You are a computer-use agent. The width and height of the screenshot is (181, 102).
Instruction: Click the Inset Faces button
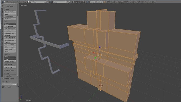pos(10,31)
